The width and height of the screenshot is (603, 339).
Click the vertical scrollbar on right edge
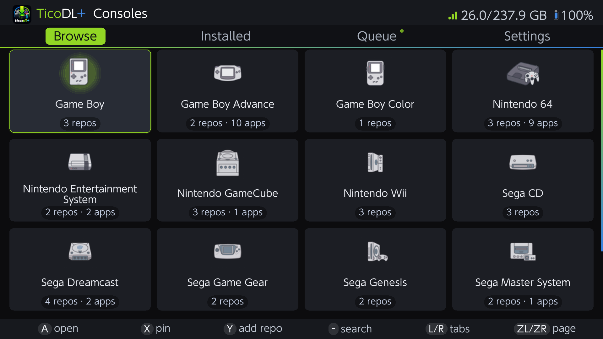602,151
